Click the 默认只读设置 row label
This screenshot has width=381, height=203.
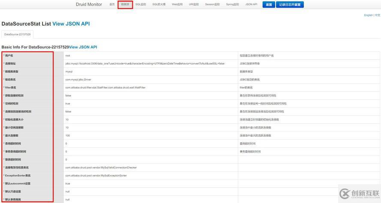(x=13, y=191)
